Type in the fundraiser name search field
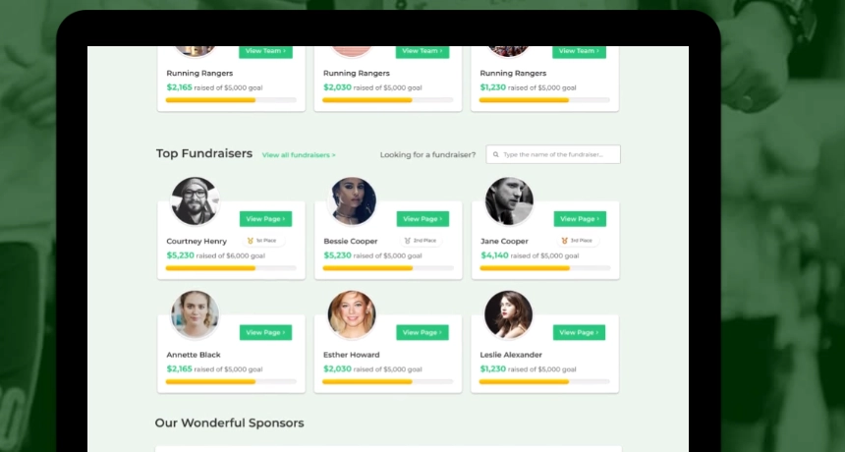Viewport: 845px width, 452px height. coord(559,154)
